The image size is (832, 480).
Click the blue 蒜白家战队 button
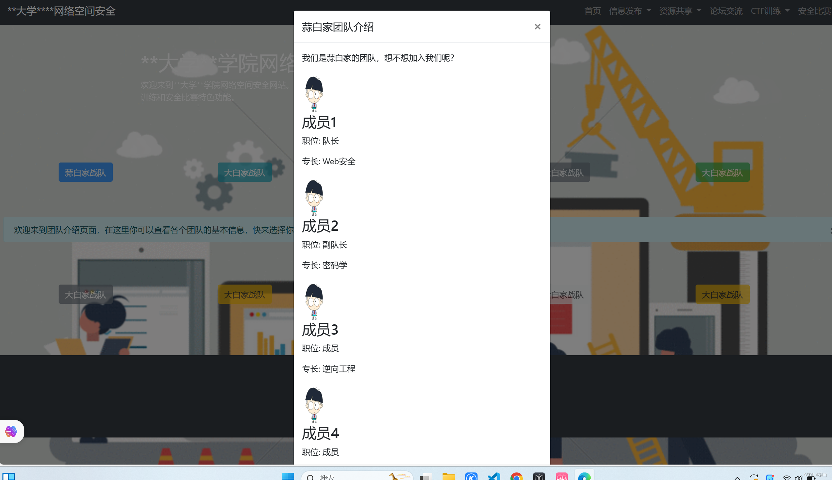coord(85,172)
